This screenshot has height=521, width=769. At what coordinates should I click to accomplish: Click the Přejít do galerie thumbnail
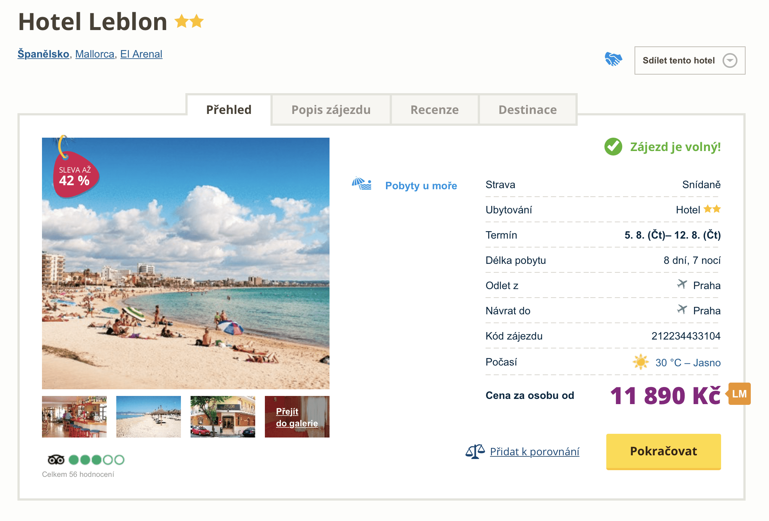click(x=297, y=417)
